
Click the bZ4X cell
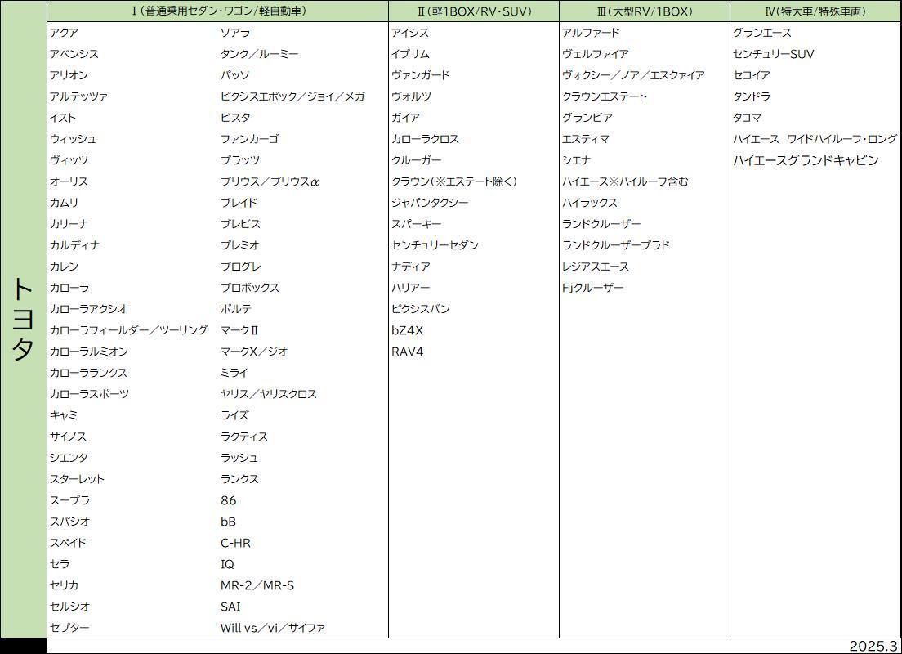point(407,330)
